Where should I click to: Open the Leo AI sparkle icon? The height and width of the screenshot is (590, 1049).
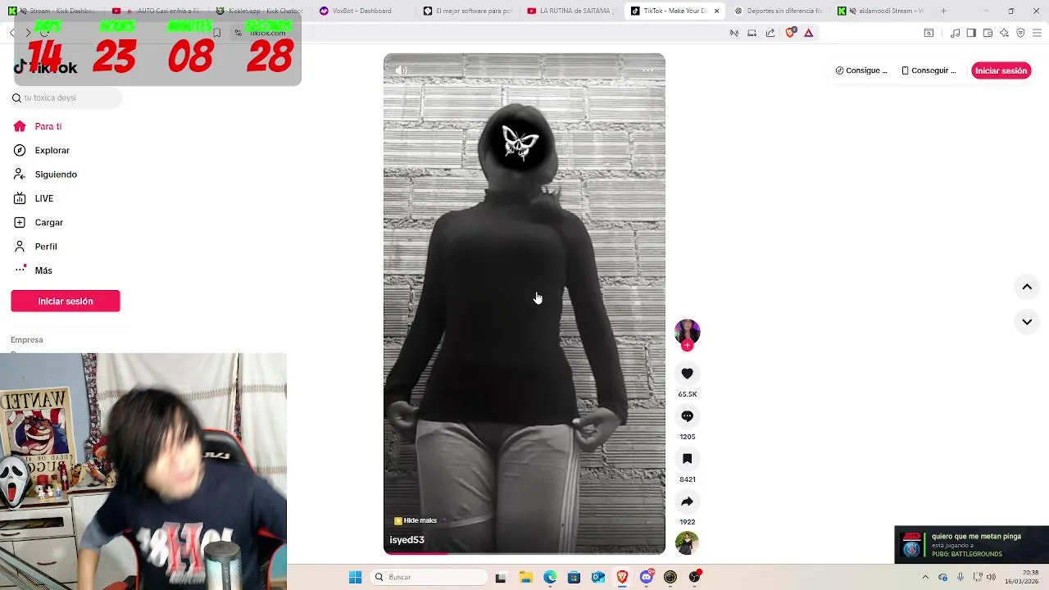click(1004, 33)
